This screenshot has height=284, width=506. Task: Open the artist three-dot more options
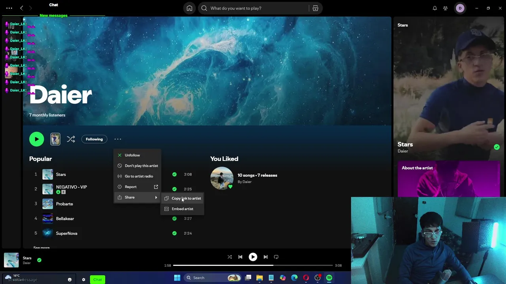click(118, 139)
